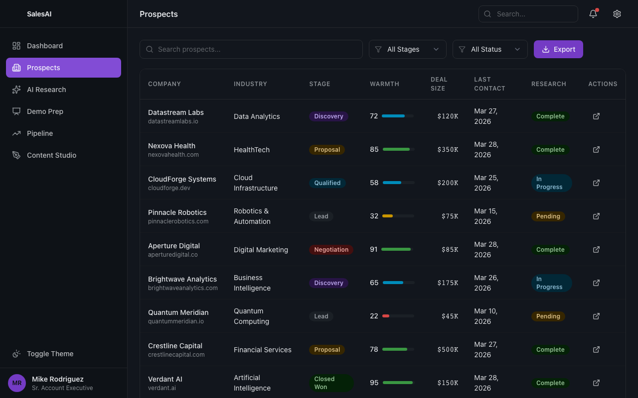Expand the All Stages dropdown

[x=407, y=49]
